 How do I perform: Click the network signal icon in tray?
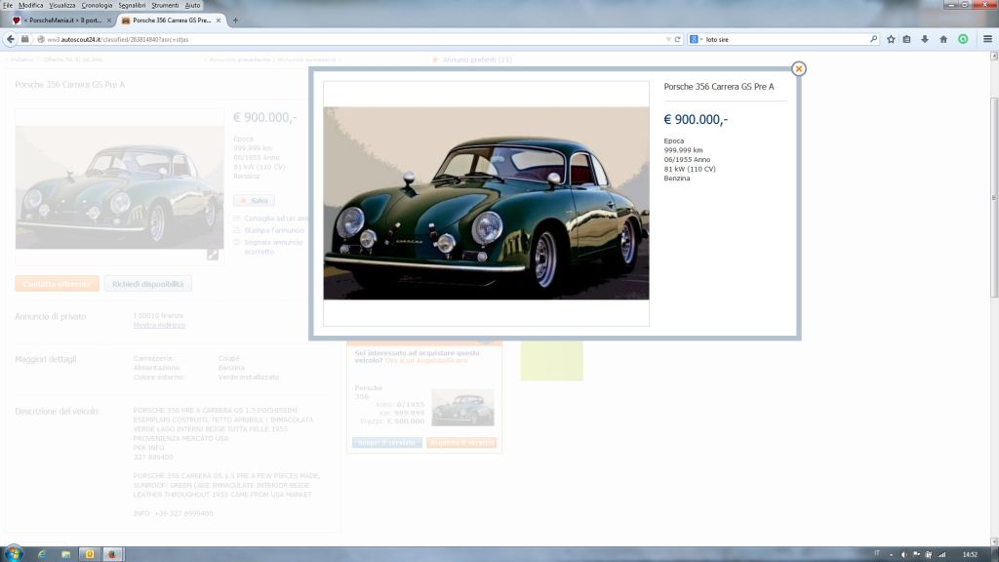pyautogui.click(x=941, y=554)
